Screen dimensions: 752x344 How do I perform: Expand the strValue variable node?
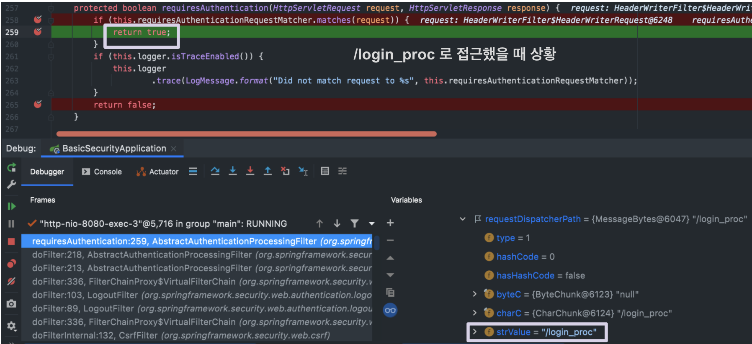pos(474,332)
